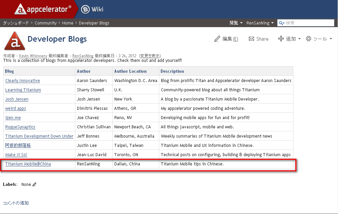Expand the ツール dropdown arrow
Viewport: 338px width, 214px height.
pyautogui.click(x=331, y=39)
